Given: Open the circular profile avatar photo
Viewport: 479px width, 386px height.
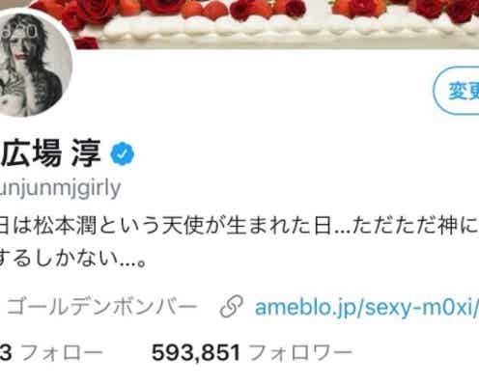Looking at the screenshot, I should tap(34, 65).
